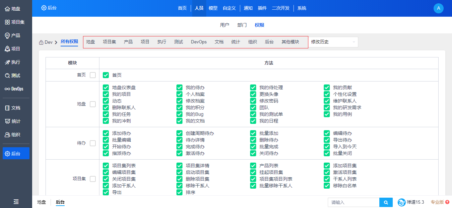Collapse the sidebar using the bottom menu icon

[16, 201]
